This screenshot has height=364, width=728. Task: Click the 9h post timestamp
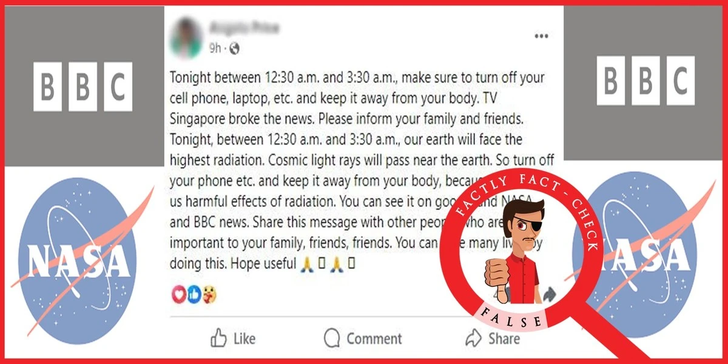pos(215,48)
